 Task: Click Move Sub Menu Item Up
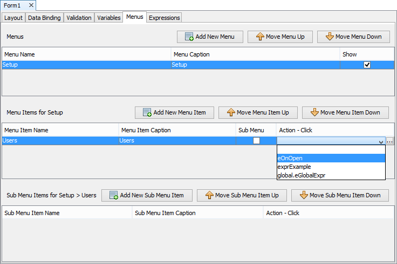(x=241, y=195)
